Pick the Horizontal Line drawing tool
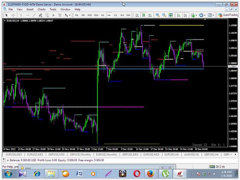 (28, 15)
